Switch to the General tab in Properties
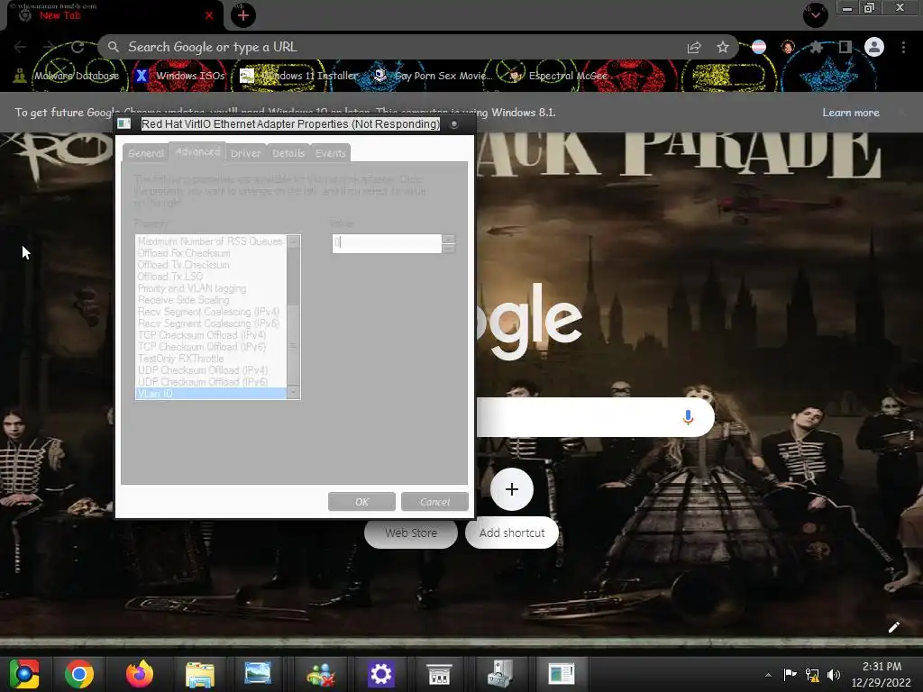The image size is (923, 692). pos(145,153)
